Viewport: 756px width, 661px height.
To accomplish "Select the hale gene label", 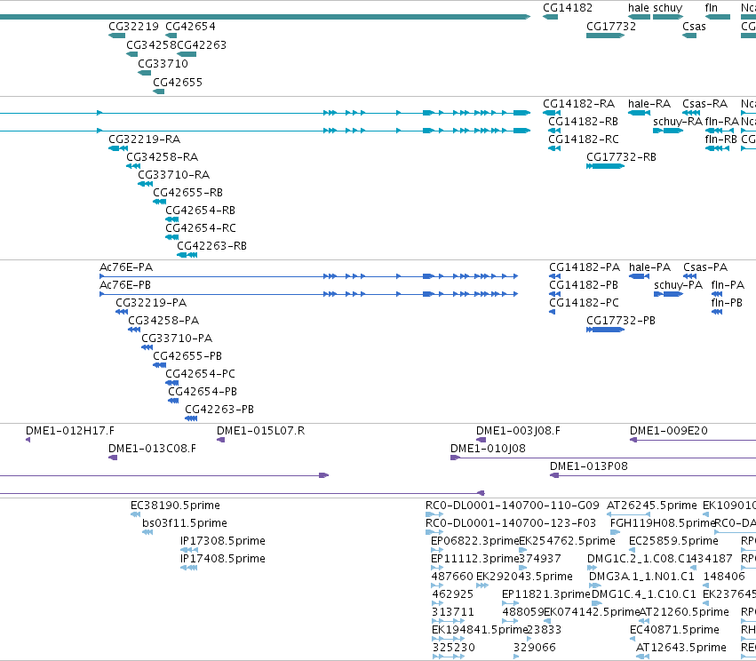I will pyautogui.click(x=639, y=8).
